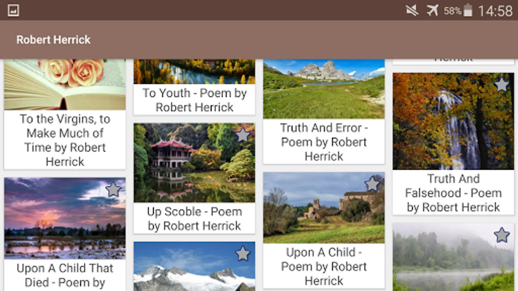Open the pagoda garden thumbnail

click(194, 163)
